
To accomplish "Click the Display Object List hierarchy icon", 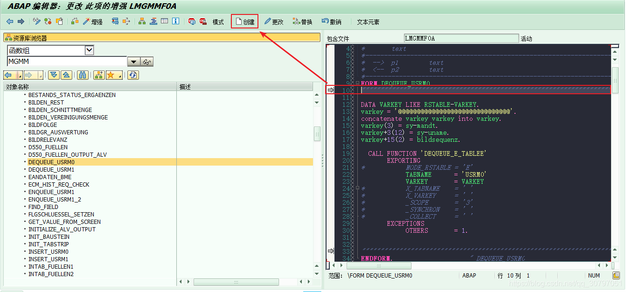I will [142, 21].
